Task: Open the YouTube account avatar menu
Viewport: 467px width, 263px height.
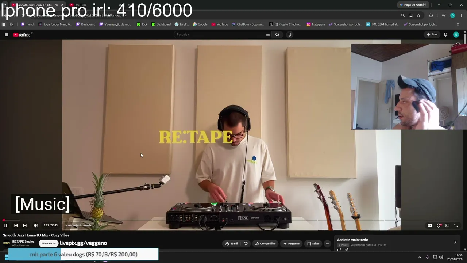Action: pyautogui.click(x=456, y=35)
